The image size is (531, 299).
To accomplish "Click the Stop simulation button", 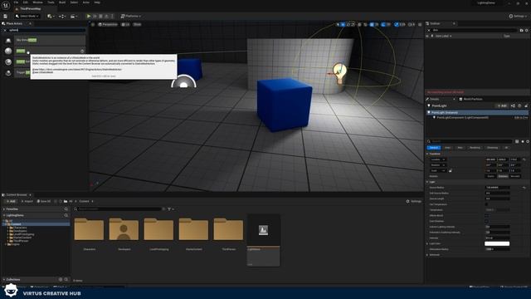I will coord(100,16).
